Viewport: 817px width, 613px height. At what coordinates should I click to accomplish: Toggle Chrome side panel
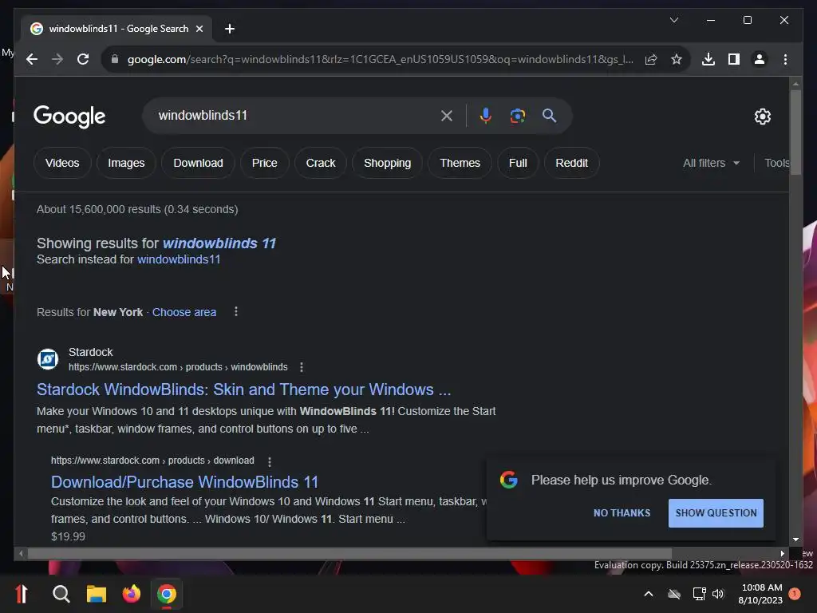(734, 59)
